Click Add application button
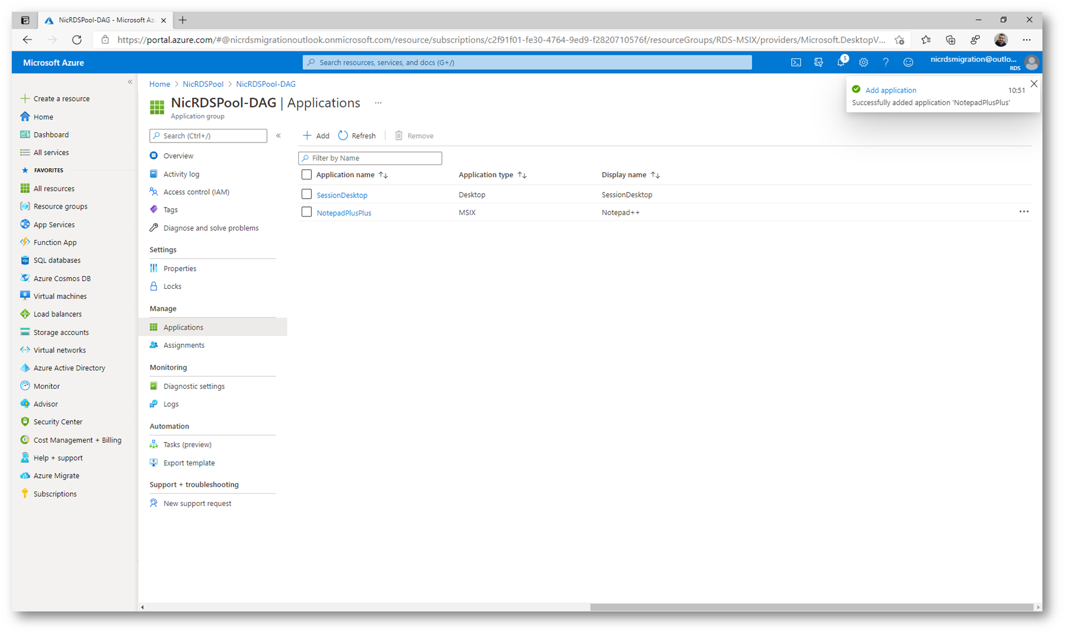 click(x=316, y=136)
